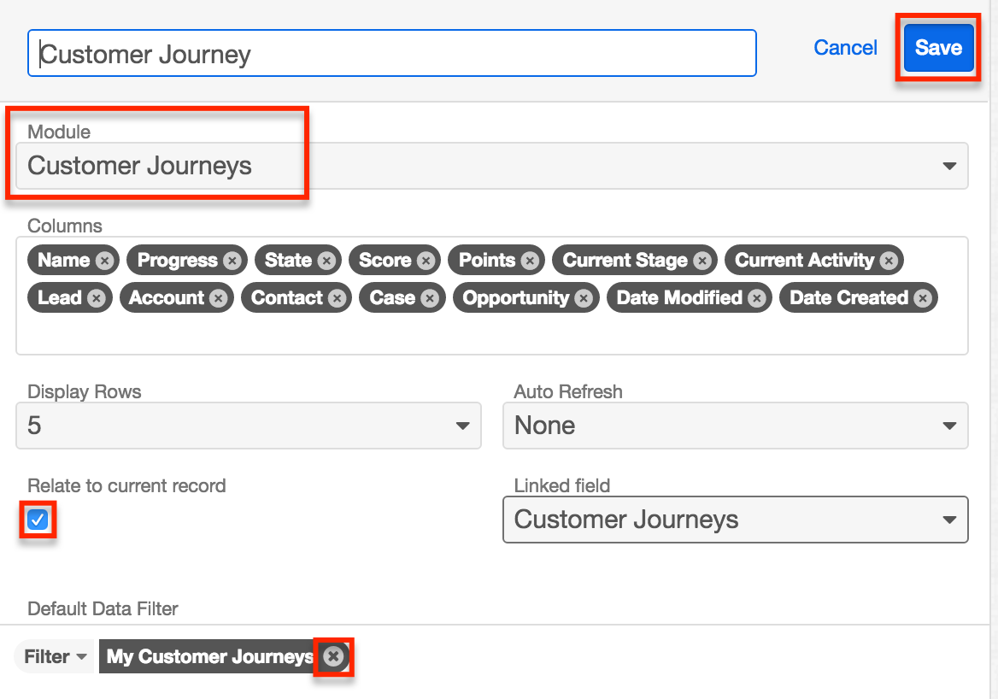The image size is (998, 699).
Task: Open the Module dropdown
Action: 491,166
